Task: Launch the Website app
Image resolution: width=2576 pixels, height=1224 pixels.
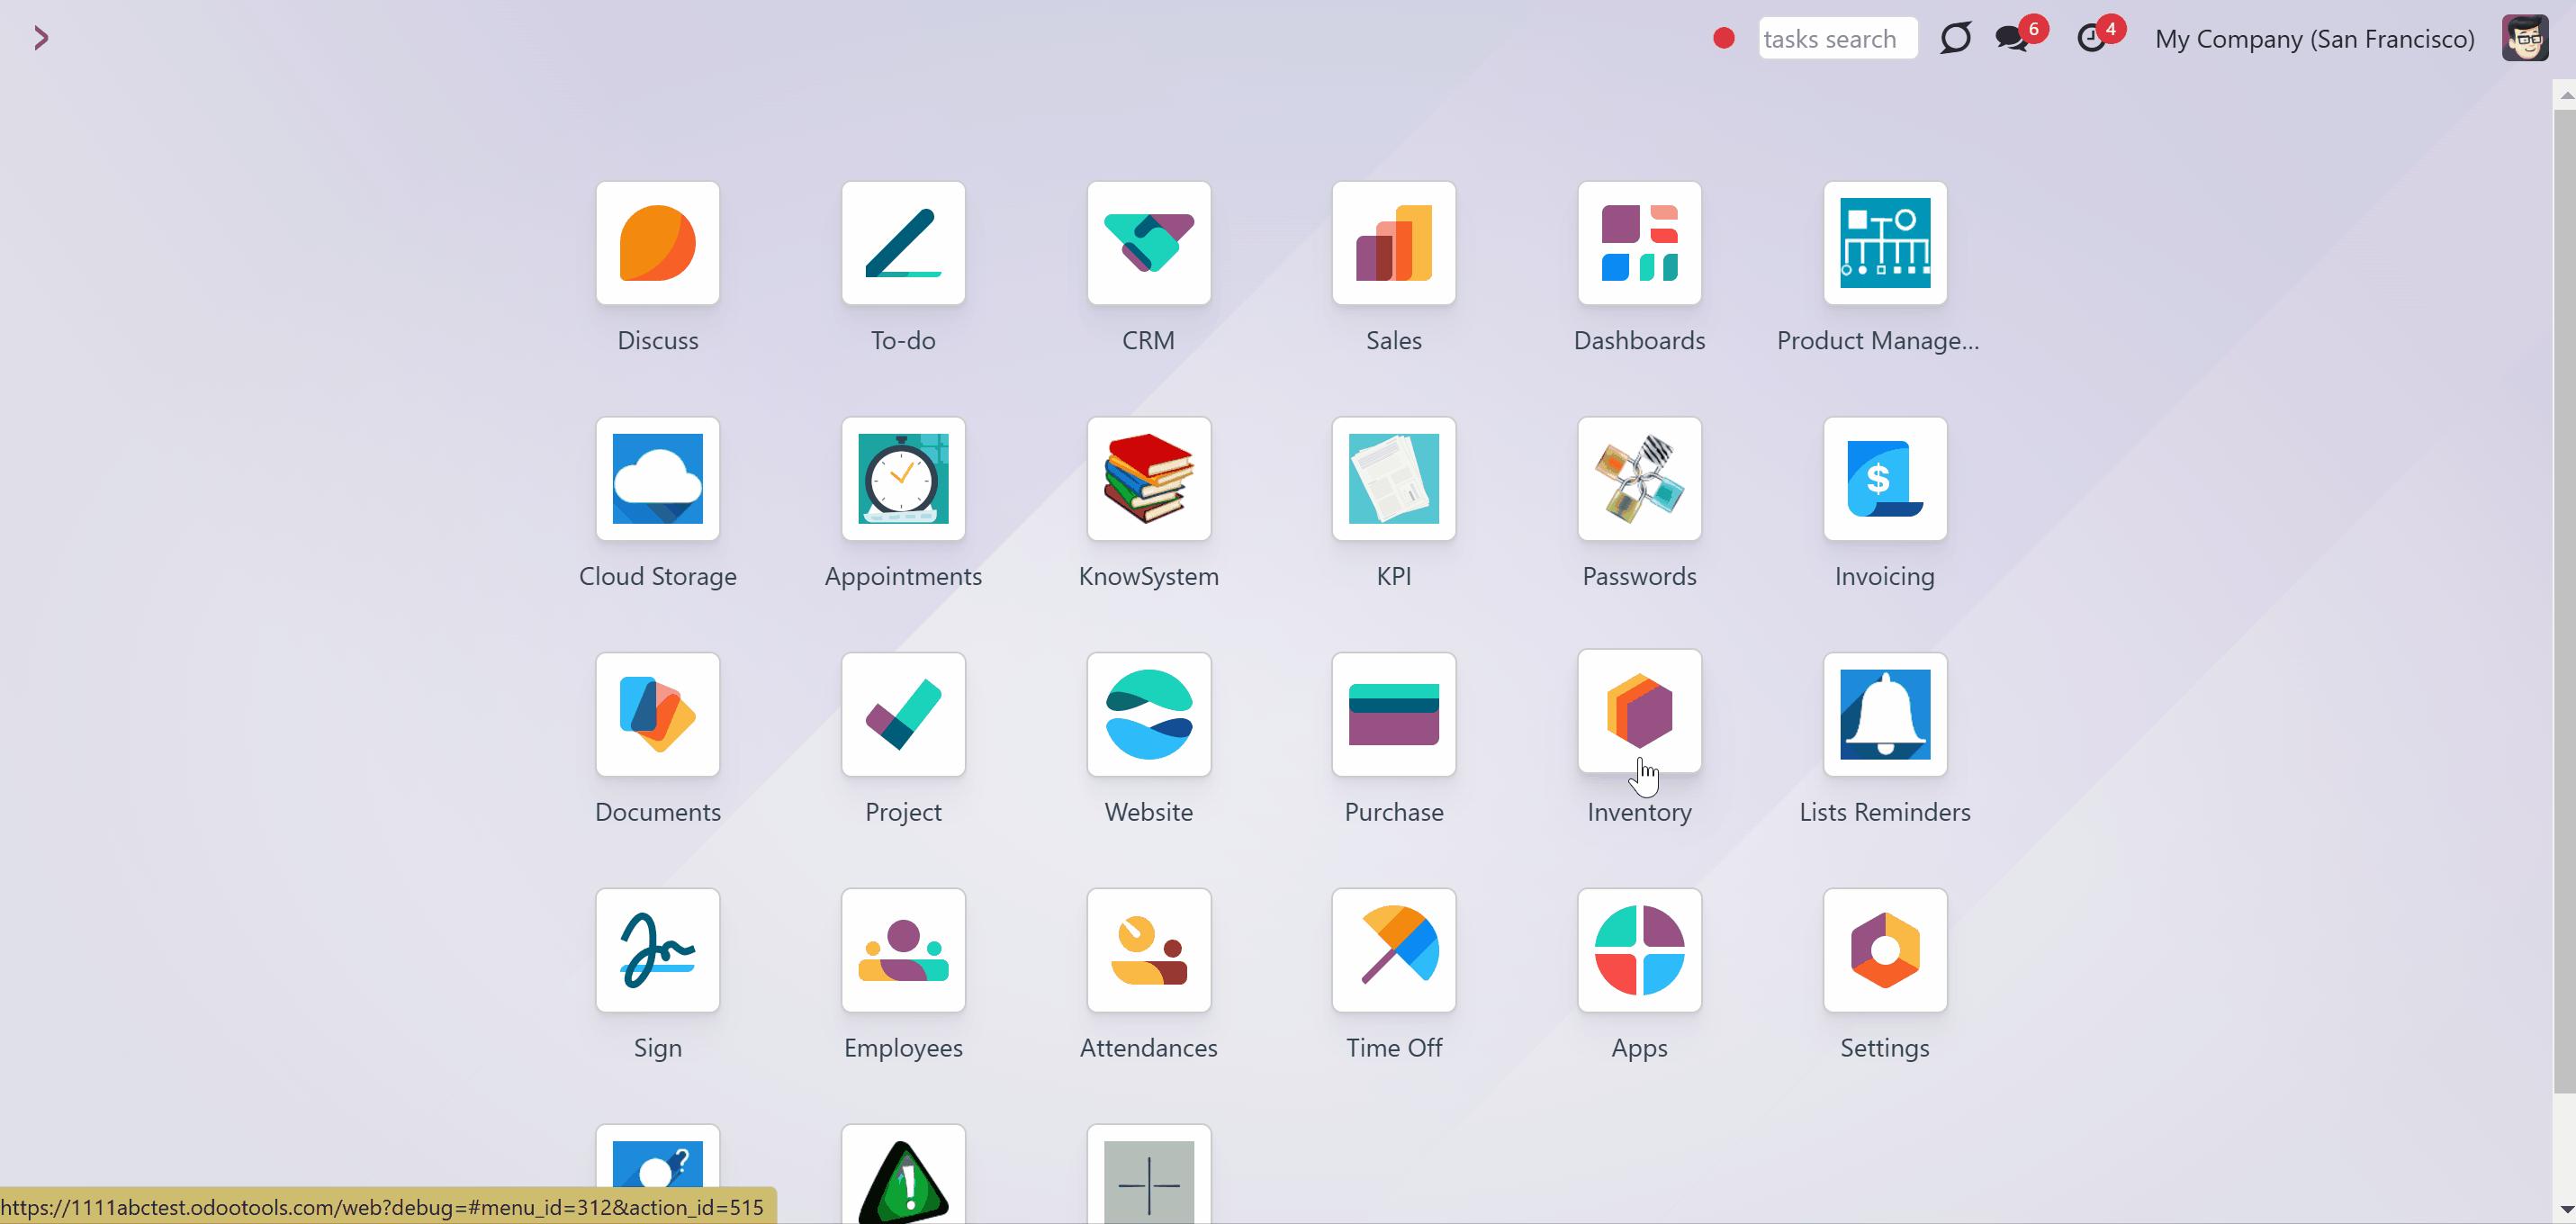Action: click(1148, 714)
